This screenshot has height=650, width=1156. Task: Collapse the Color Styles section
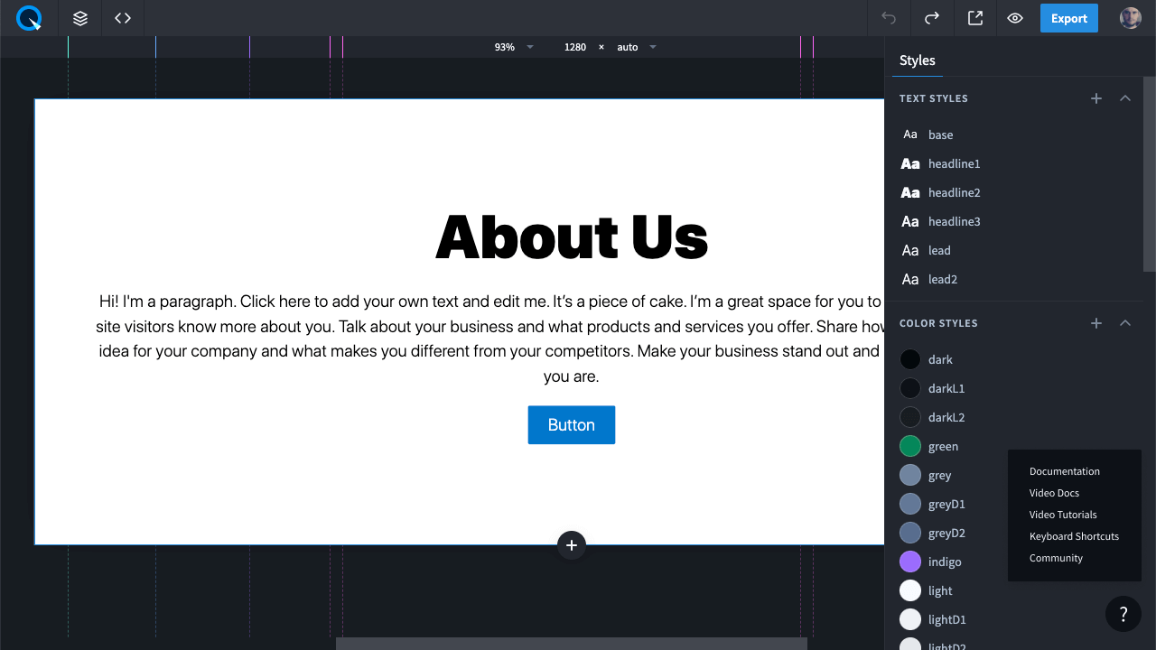[1125, 323]
